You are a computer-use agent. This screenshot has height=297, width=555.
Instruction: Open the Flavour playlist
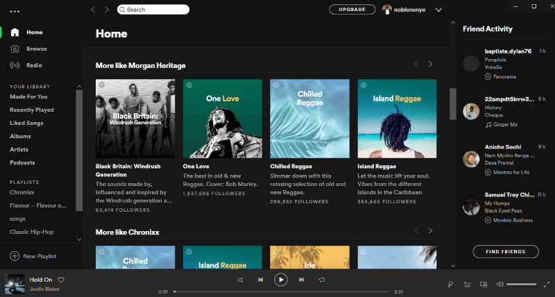tap(38, 205)
